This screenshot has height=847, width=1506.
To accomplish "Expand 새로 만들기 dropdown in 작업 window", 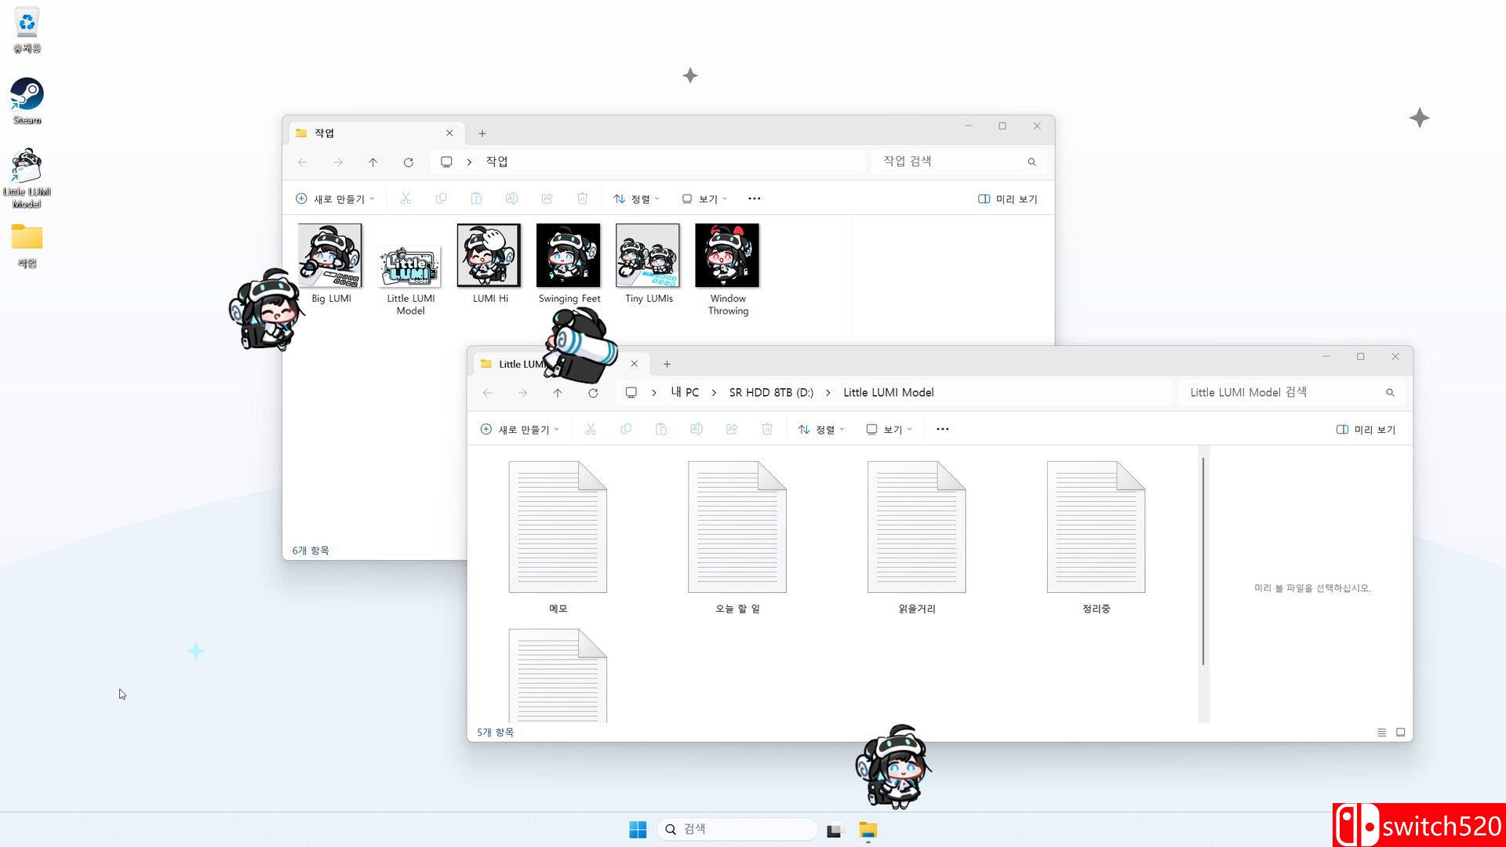I will [335, 199].
